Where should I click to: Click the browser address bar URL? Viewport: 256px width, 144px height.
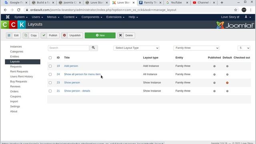click(x=103, y=10)
